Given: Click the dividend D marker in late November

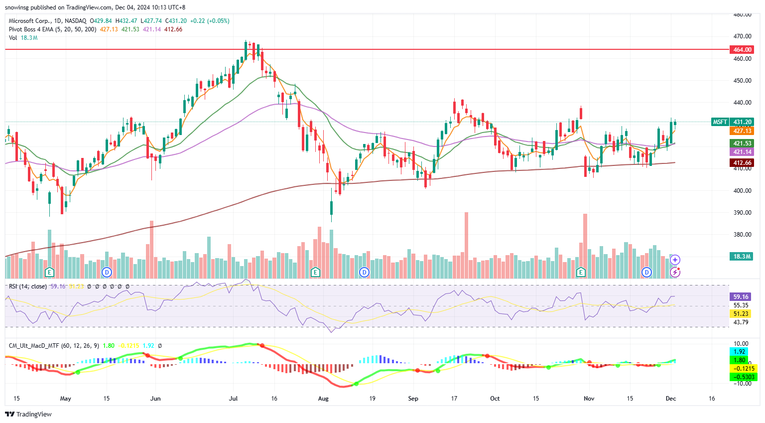Looking at the screenshot, I should click(646, 272).
